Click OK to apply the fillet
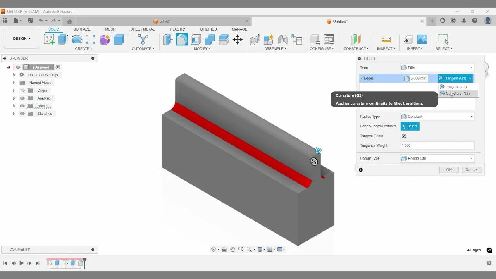This screenshot has width=496, height=279. pyautogui.click(x=449, y=169)
